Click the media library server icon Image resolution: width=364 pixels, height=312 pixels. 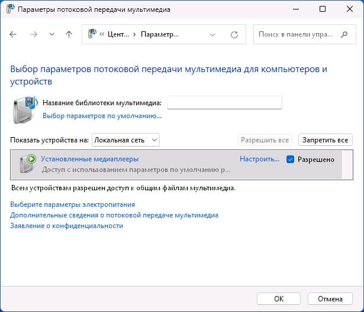(25, 110)
